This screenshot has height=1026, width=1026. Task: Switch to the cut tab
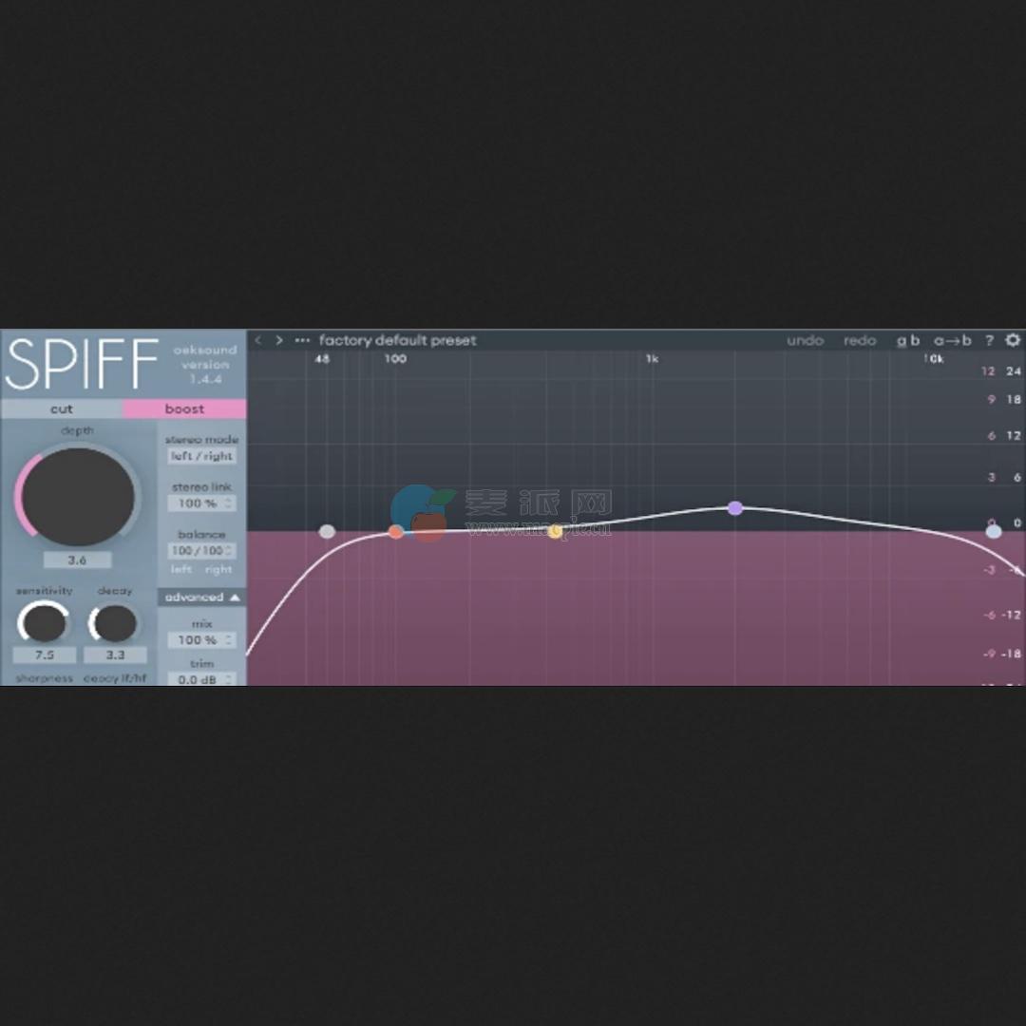tap(62, 408)
